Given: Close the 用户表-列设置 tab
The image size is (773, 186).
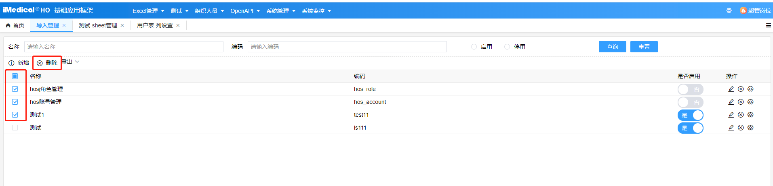Looking at the screenshot, I should (x=178, y=25).
